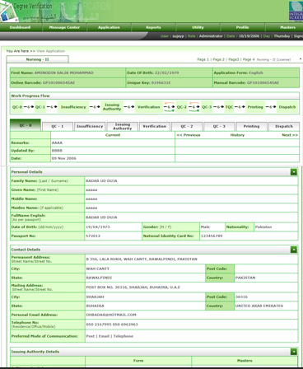Click TQC step in Work Progress Flow
Screen dimensions: 303x369
(229, 107)
